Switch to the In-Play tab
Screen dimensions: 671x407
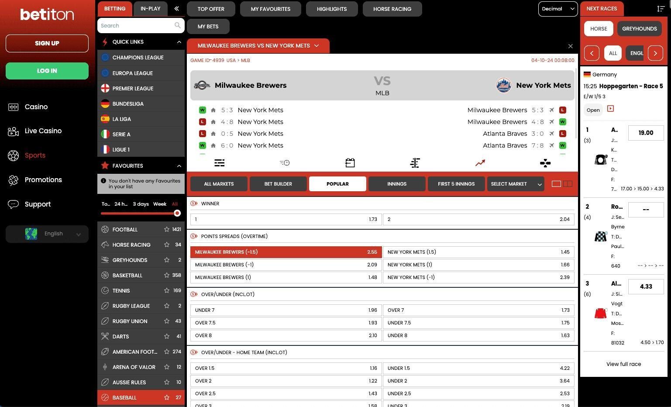[151, 8]
